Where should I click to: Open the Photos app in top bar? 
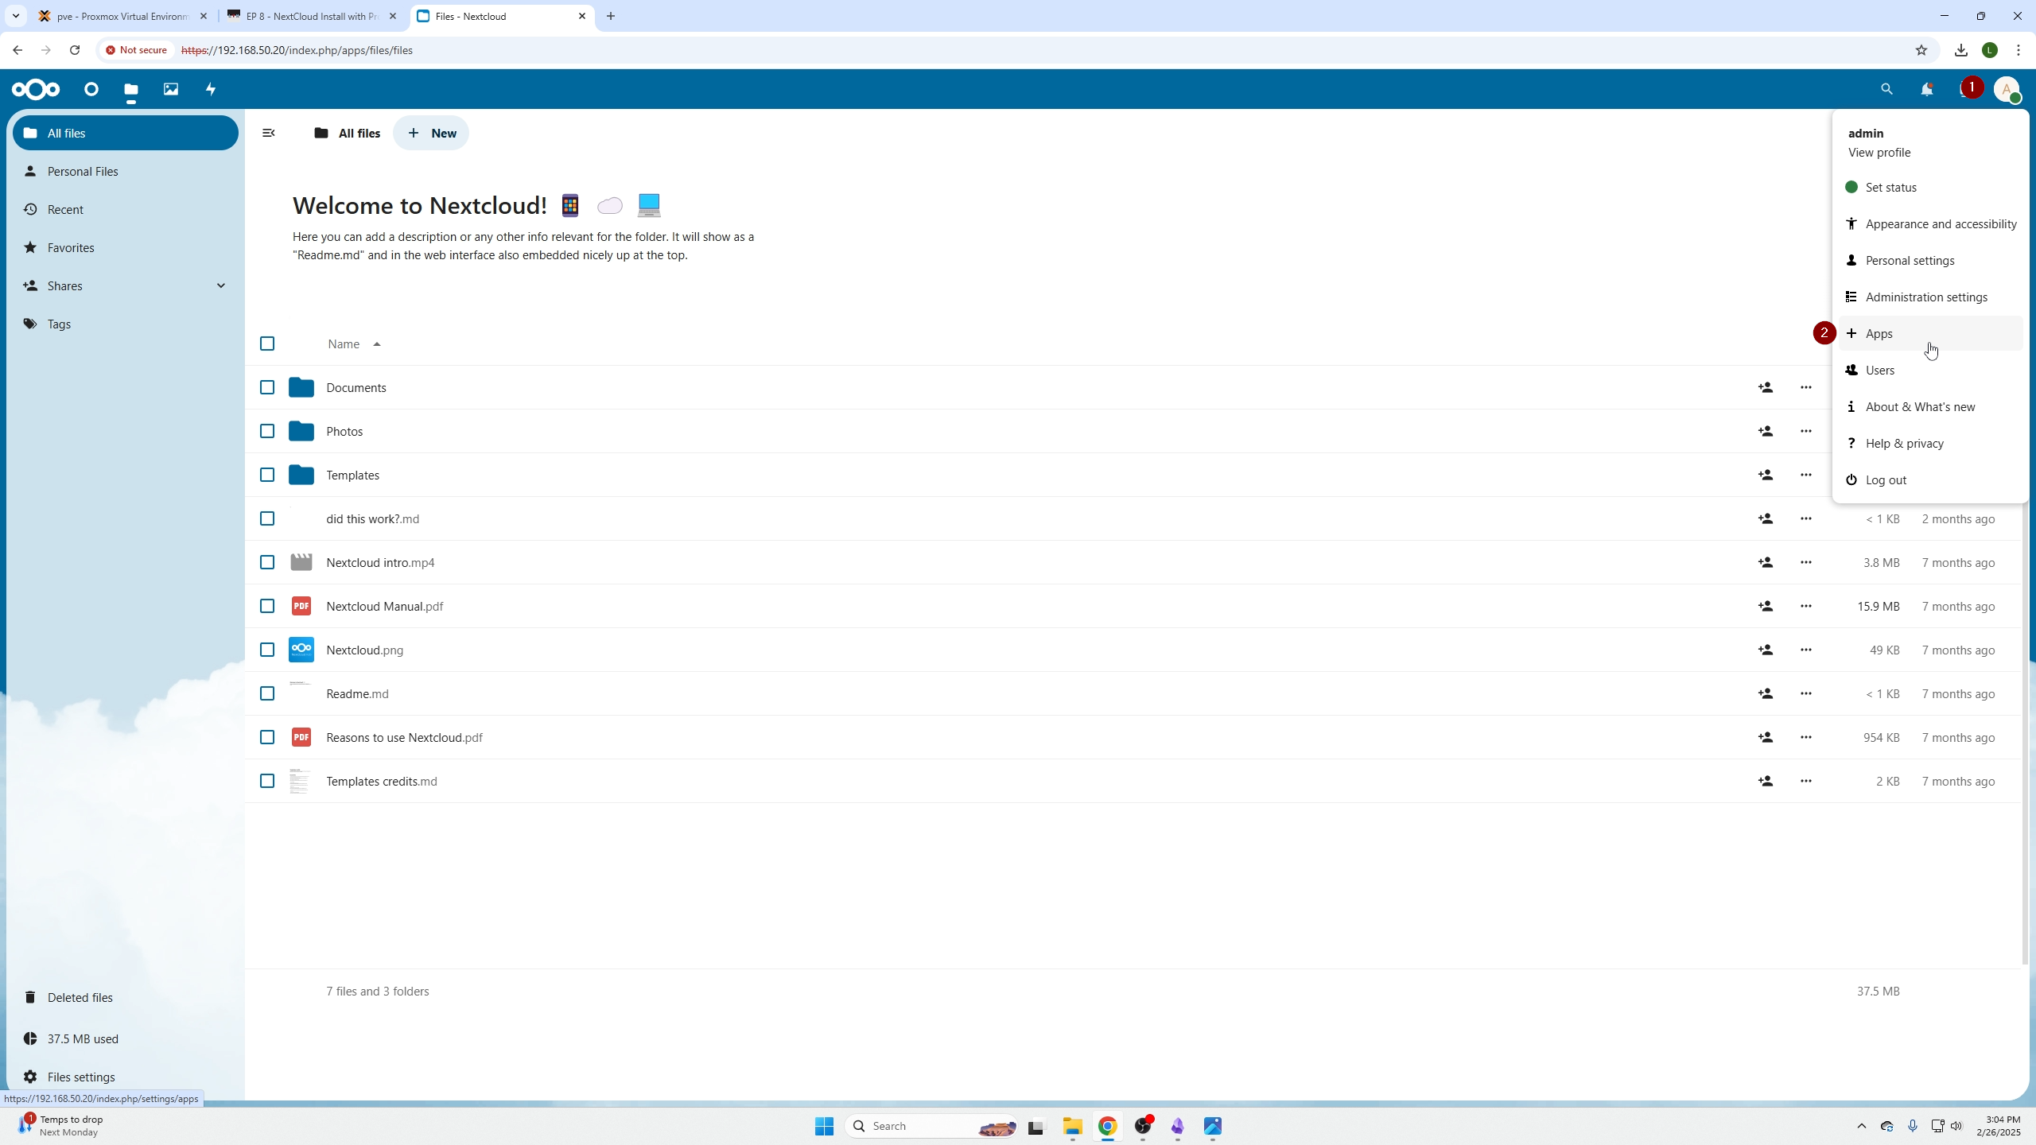pyautogui.click(x=170, y=89)
